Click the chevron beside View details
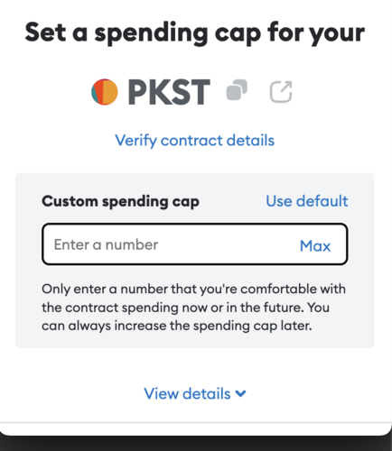Screen dimensions: 392x451 point(241,393)
